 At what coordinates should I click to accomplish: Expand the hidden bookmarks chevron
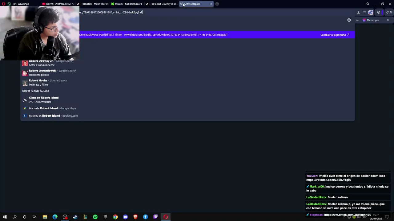point(388,20)
